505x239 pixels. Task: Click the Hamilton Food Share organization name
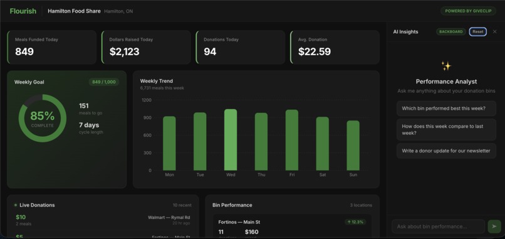point(74,11)
